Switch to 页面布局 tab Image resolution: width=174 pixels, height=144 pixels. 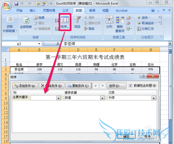click(x=49, y=10)
